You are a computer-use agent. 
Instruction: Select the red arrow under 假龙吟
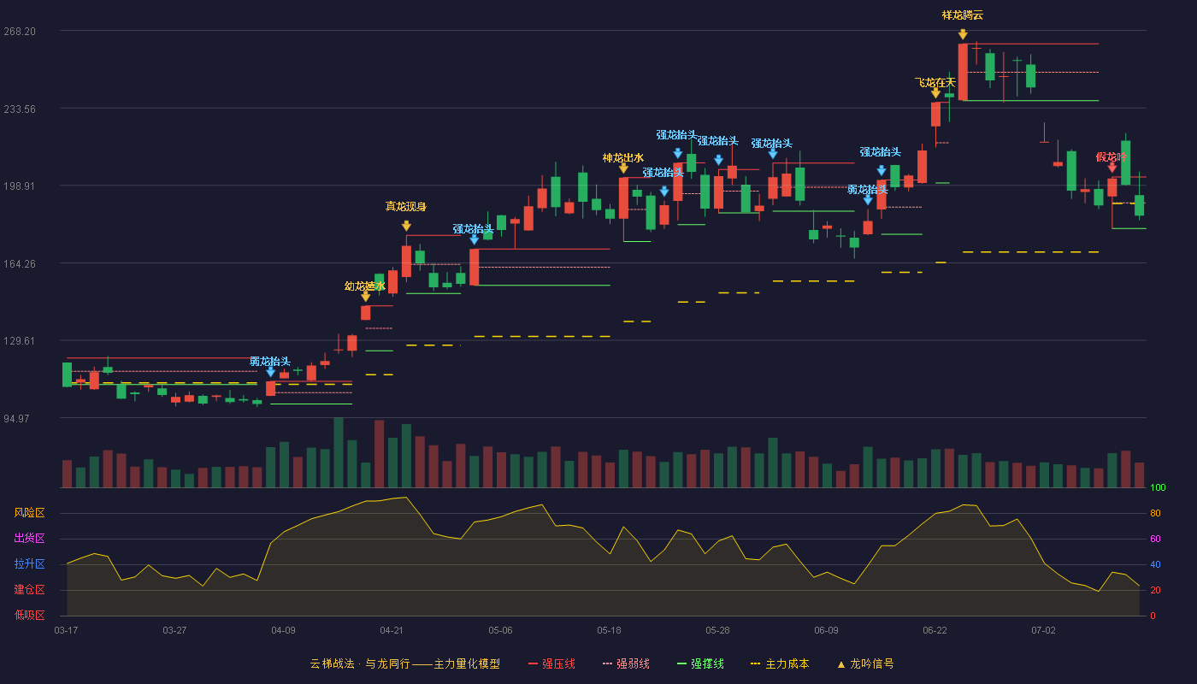pos(1112,168)
